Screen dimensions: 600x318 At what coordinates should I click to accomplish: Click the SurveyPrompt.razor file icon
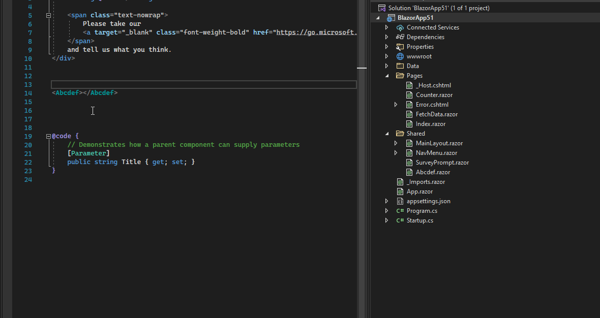tap(409, 163)
